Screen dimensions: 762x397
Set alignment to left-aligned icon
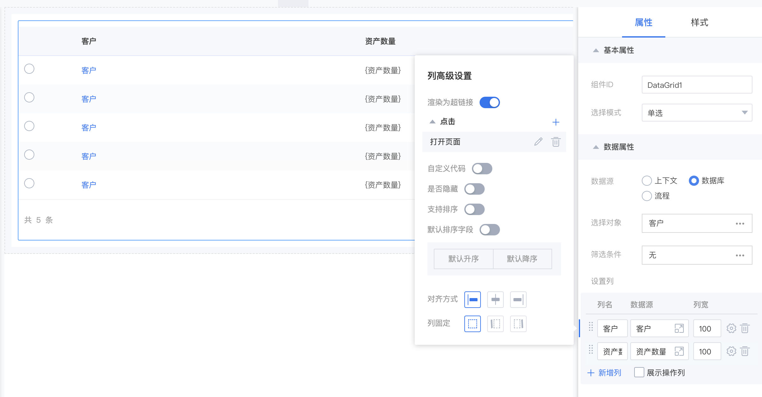(x=472, y=300)
